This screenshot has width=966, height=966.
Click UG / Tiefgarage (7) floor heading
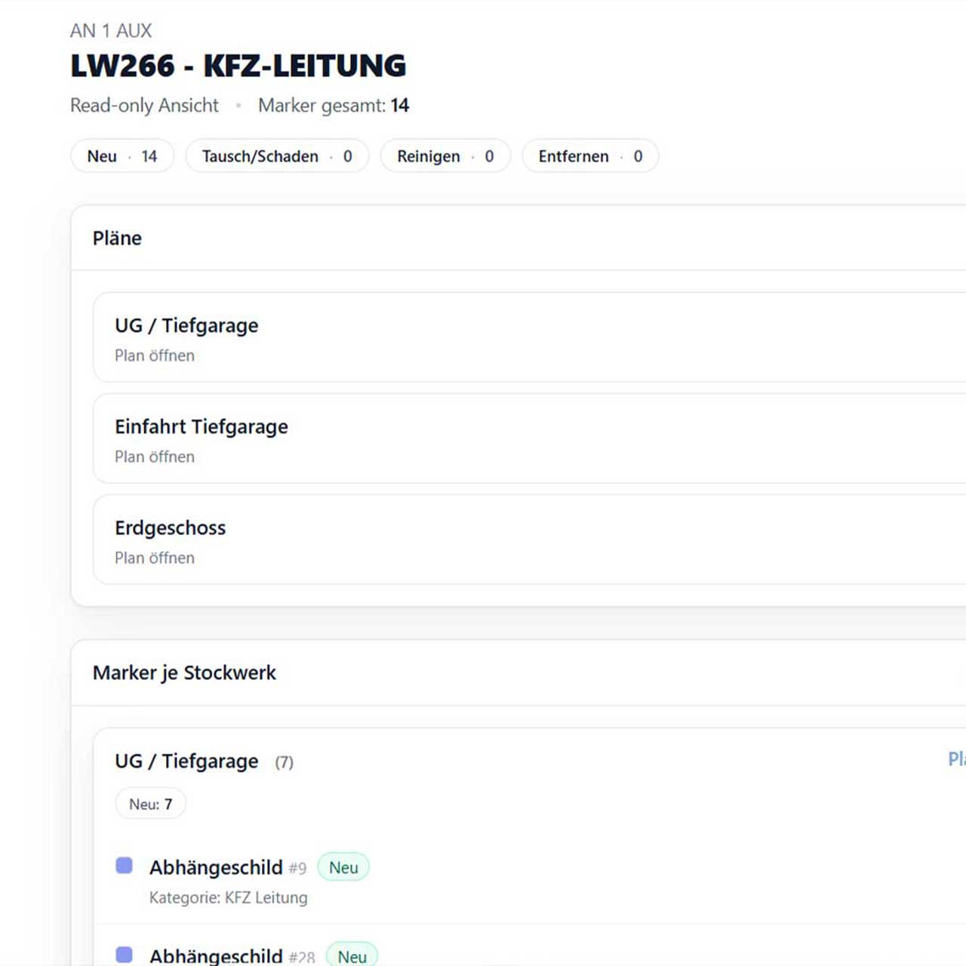coord(204,761)
